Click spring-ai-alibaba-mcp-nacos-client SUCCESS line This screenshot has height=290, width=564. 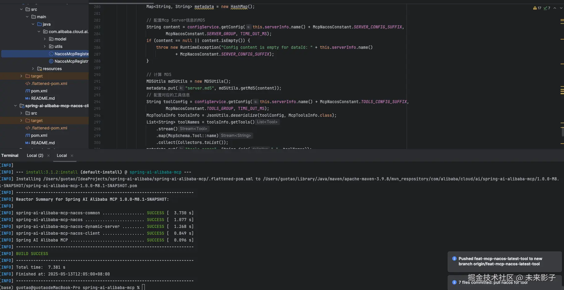(x=105, y=233)
